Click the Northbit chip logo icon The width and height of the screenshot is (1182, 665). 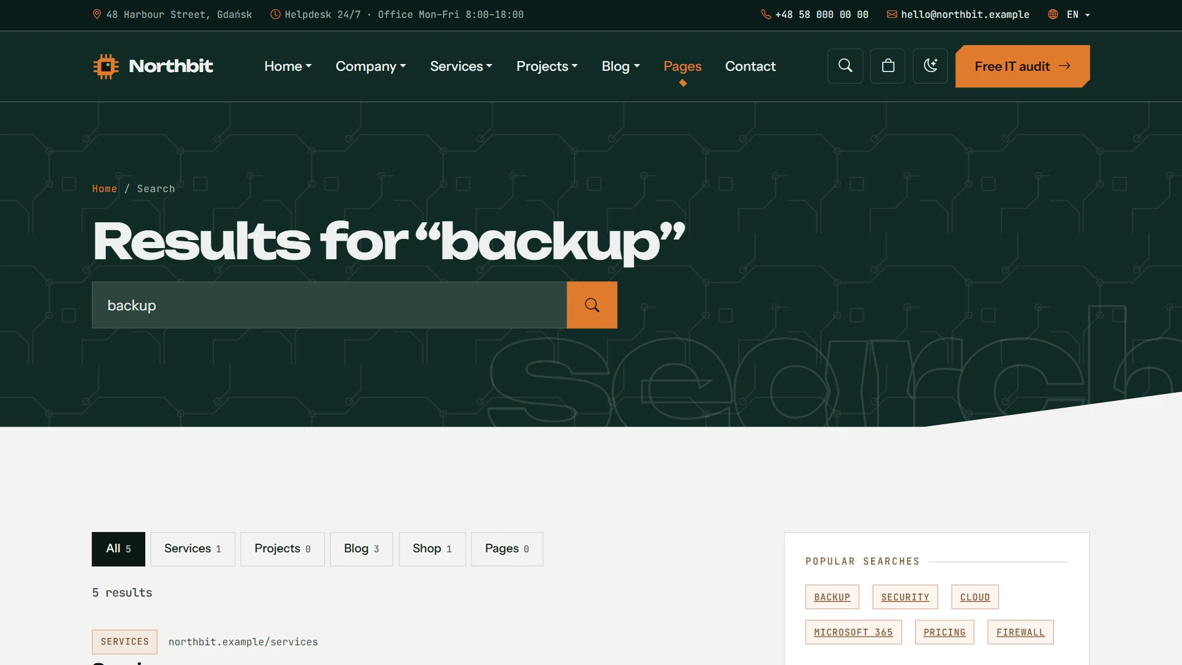106,66
